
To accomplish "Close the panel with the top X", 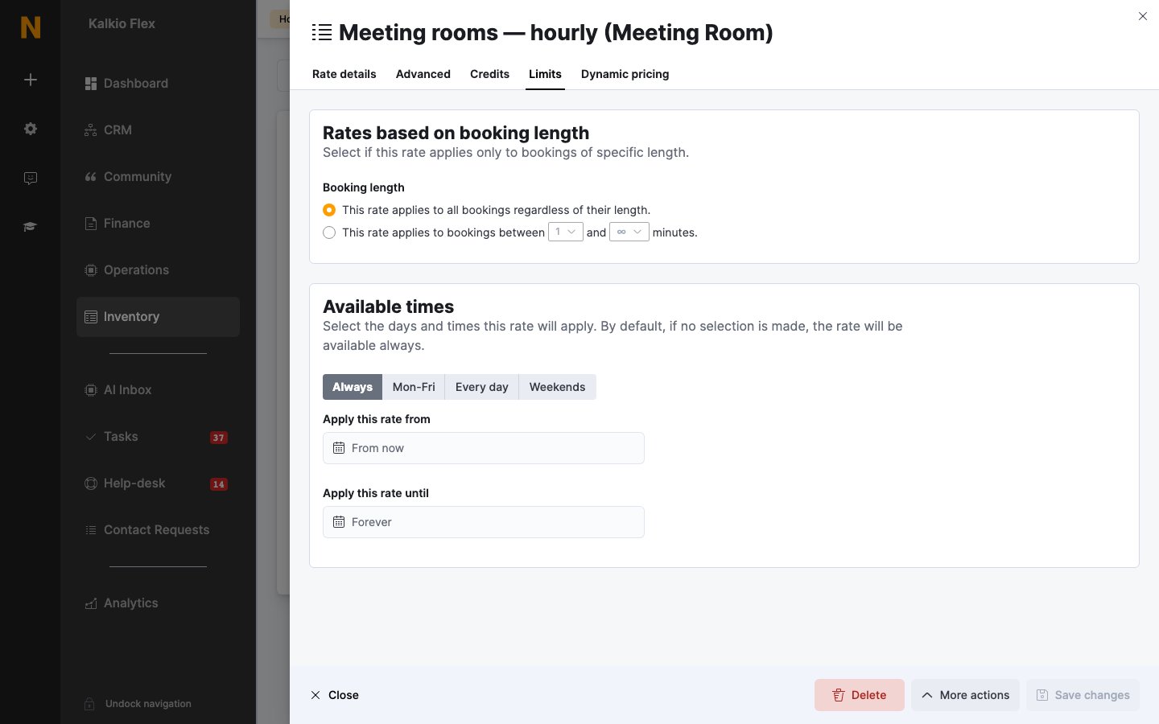I will tap(1143, 16).
